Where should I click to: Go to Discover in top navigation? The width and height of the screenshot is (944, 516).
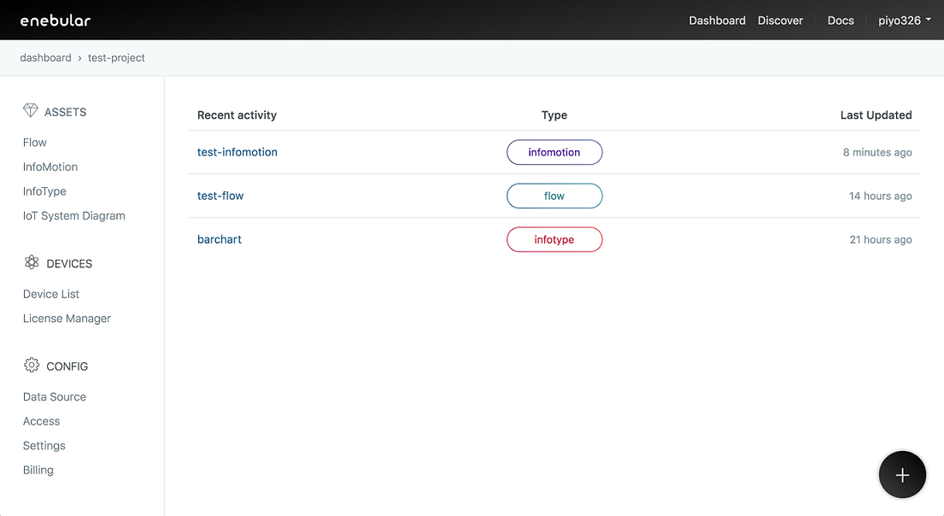[x=780, y=21]
